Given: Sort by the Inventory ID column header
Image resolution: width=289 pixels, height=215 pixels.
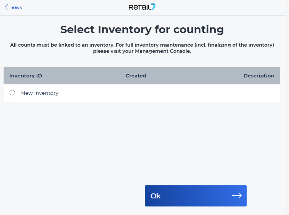Looking at the screenshot, I should click(x=25, y=76).
